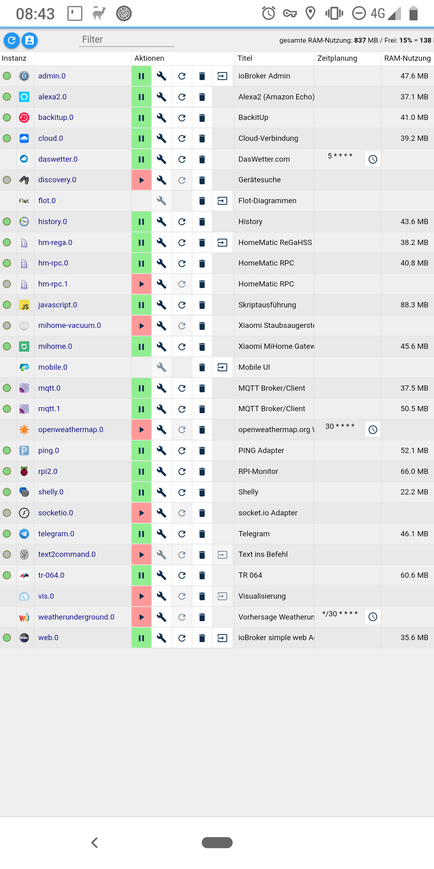Open the tr-064.0 instance link
This screenshot has height=869, width=434.
tap(51, 575)
